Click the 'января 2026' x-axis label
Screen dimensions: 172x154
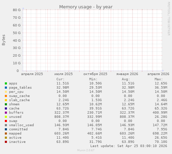[127, 74]
